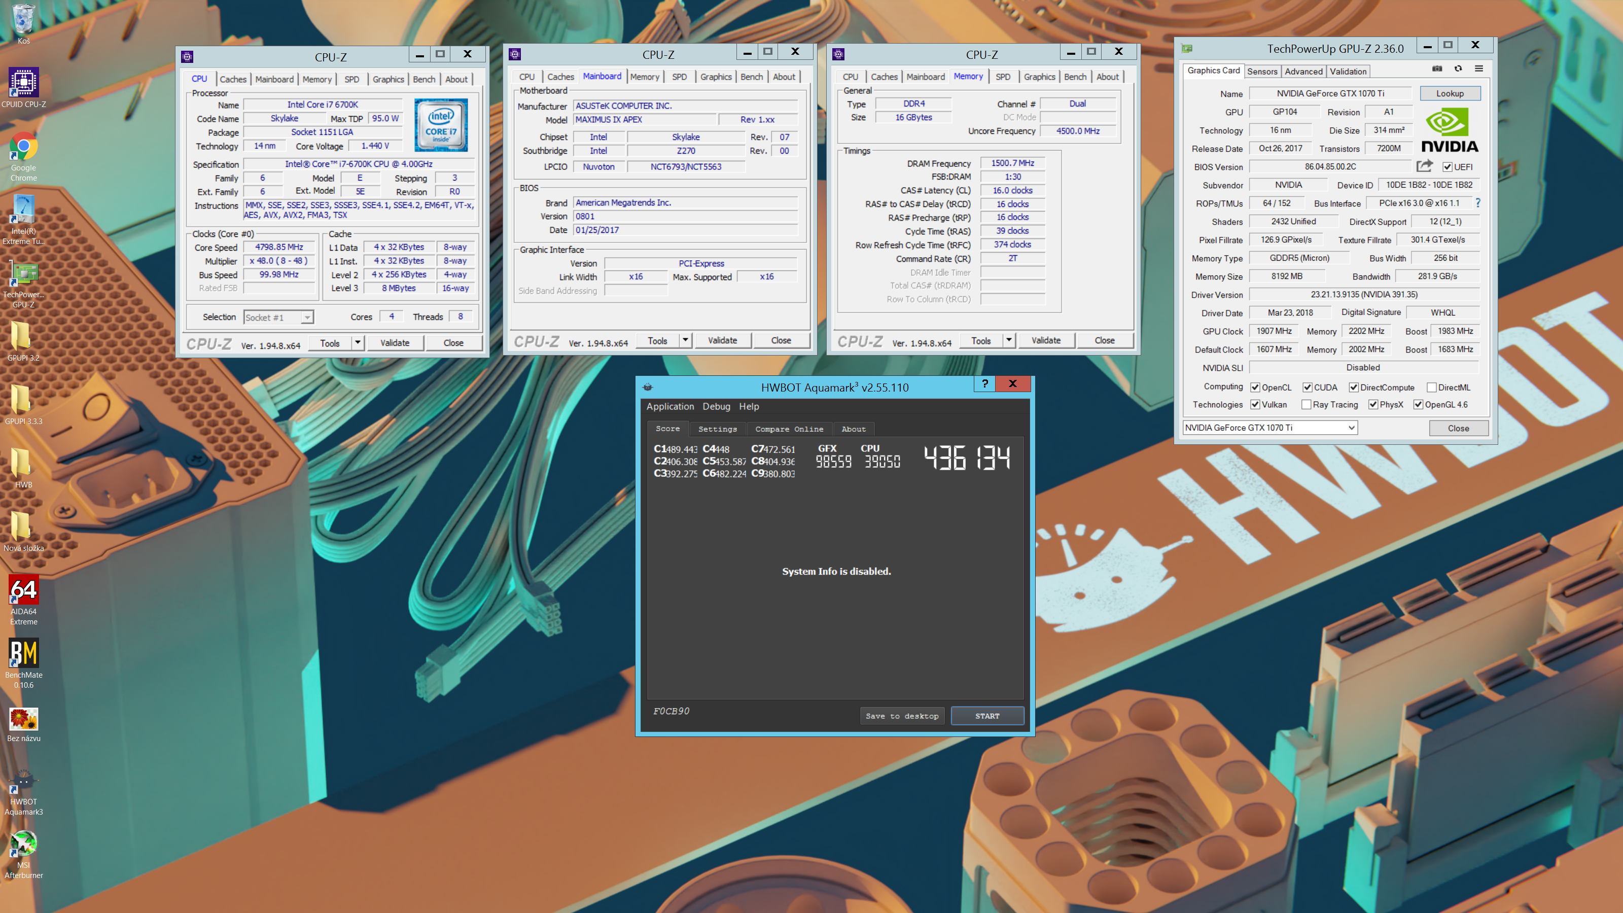Toggle the OpenGL 4.6 checkbox
This screenshot has width=1623, height=913.
(1418, 405)
